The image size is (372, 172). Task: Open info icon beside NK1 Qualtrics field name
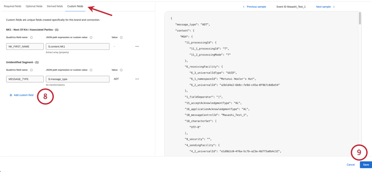pos(32,37)
